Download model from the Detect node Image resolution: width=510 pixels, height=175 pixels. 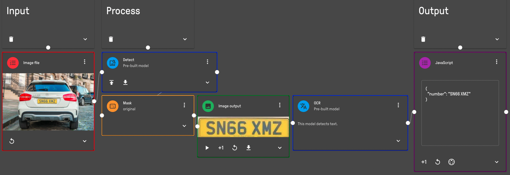[125, 82]
